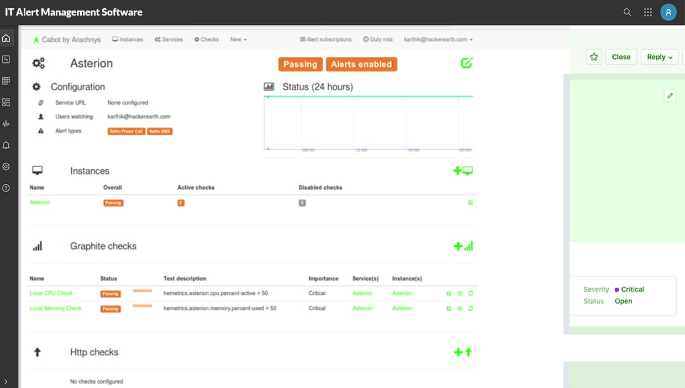Image resolution: width=685 pixels, height=388 pixels.
Task: Add a new instance with the green plus-monitor icon
Action: pos(462,171)
